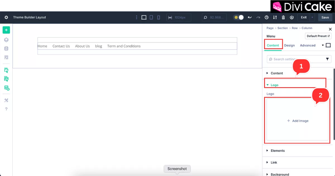The width and height of the screenshot is (335, 176).
Task: Click the Theme Builder Layout title text
Action: coord(30,17)
